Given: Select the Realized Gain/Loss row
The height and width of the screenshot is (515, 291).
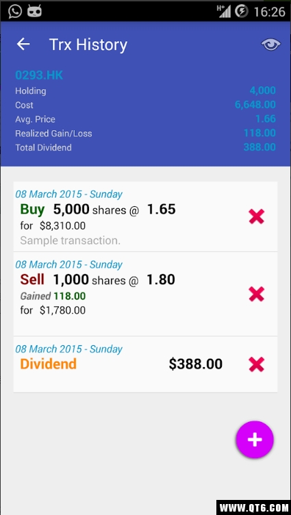Looking at the screenshot, I should point(145,134).
